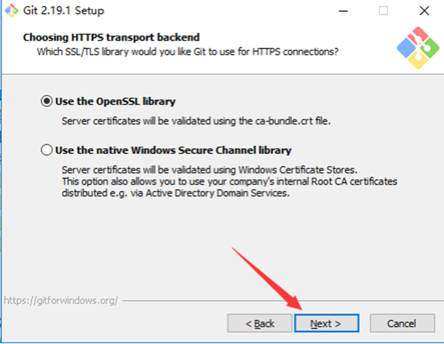Close the Git 2.19.1 Setup window

coord(424,10)
